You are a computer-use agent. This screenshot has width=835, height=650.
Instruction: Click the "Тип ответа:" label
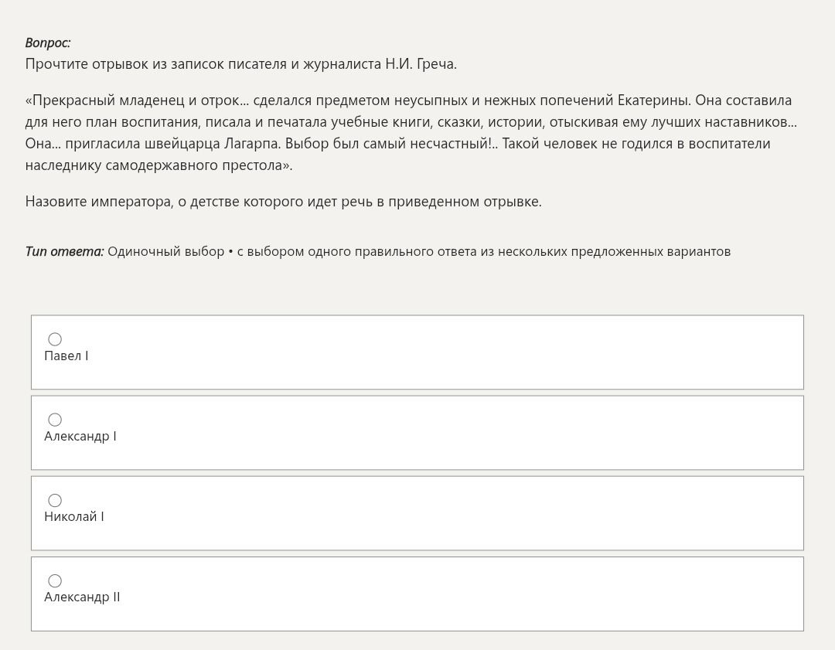[64, 251]
